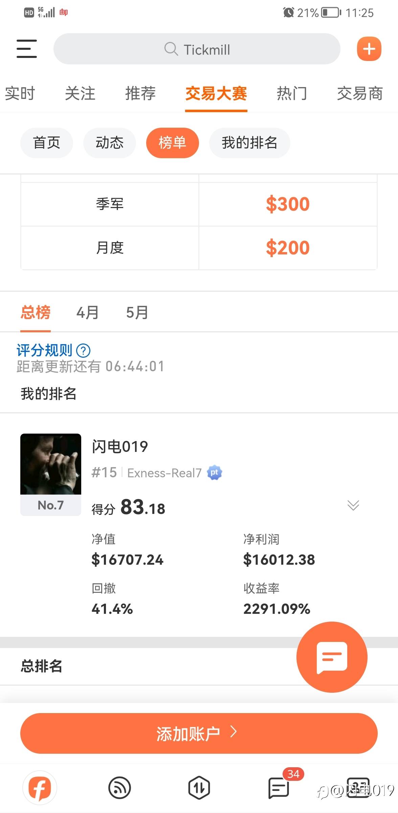Select the 5月 ranking tab
The image size is (398, 813).
point(137,312)
